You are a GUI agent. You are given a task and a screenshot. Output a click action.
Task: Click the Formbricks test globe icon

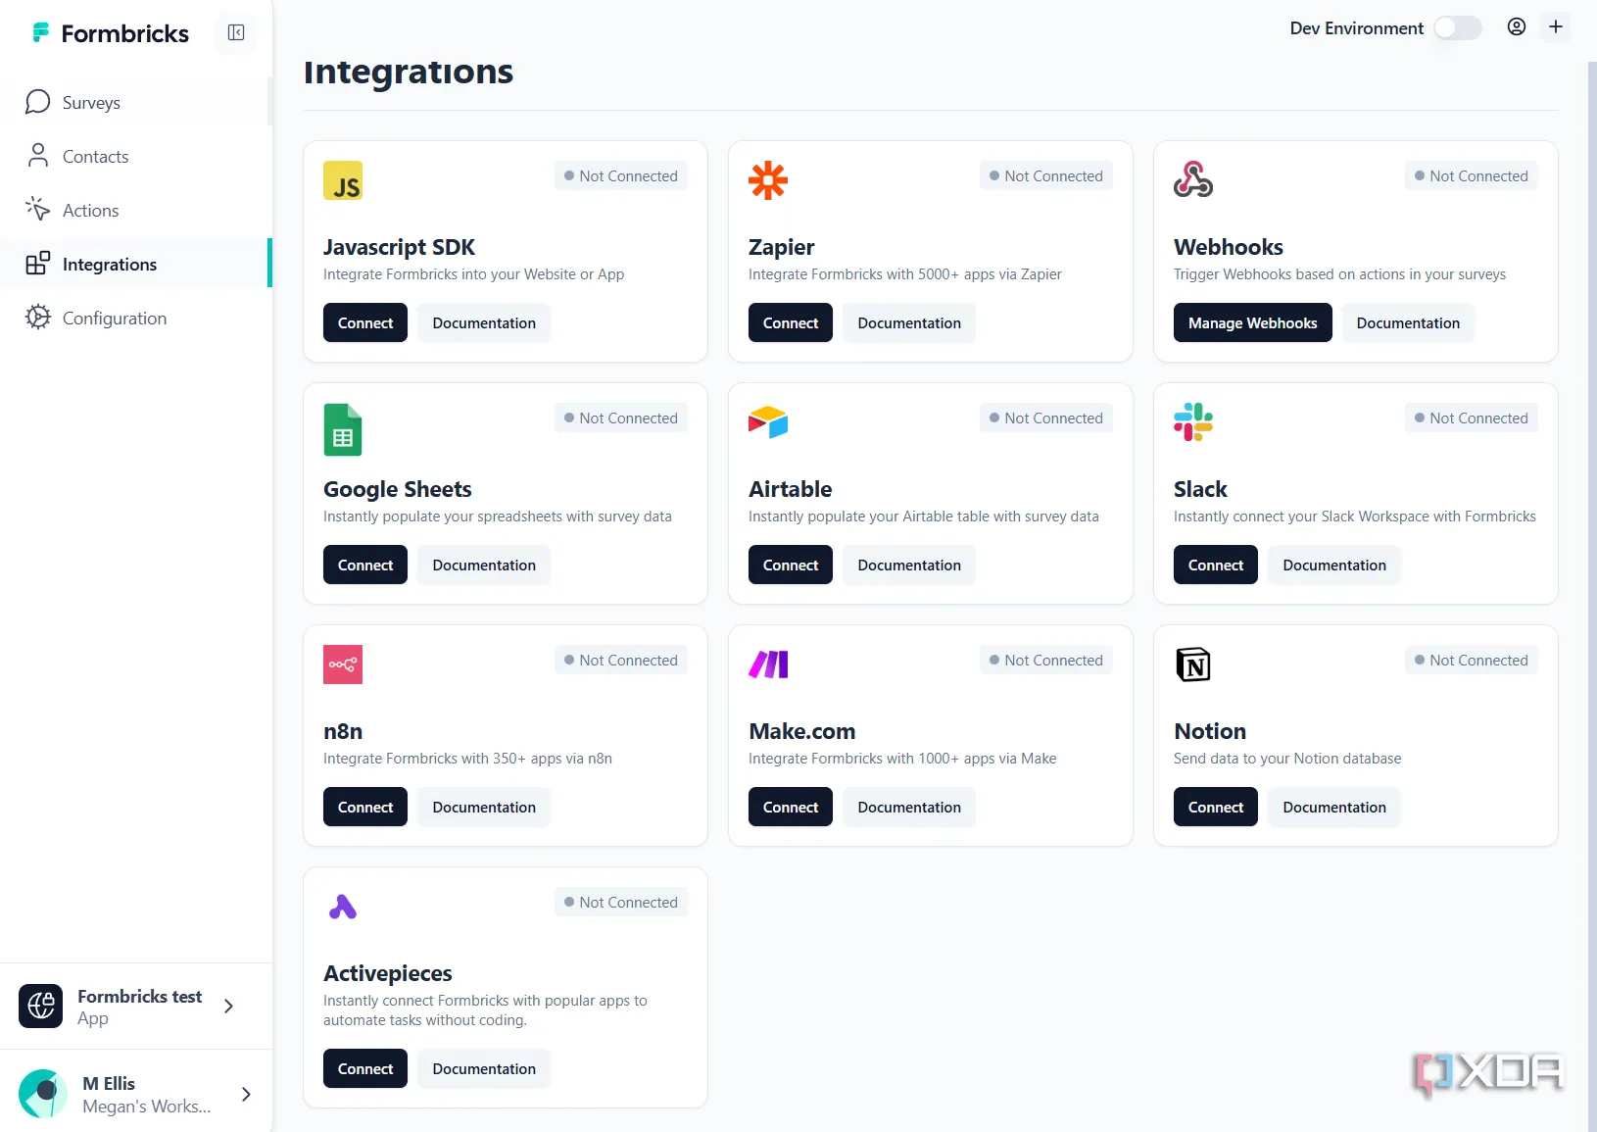click(41, 1007)
